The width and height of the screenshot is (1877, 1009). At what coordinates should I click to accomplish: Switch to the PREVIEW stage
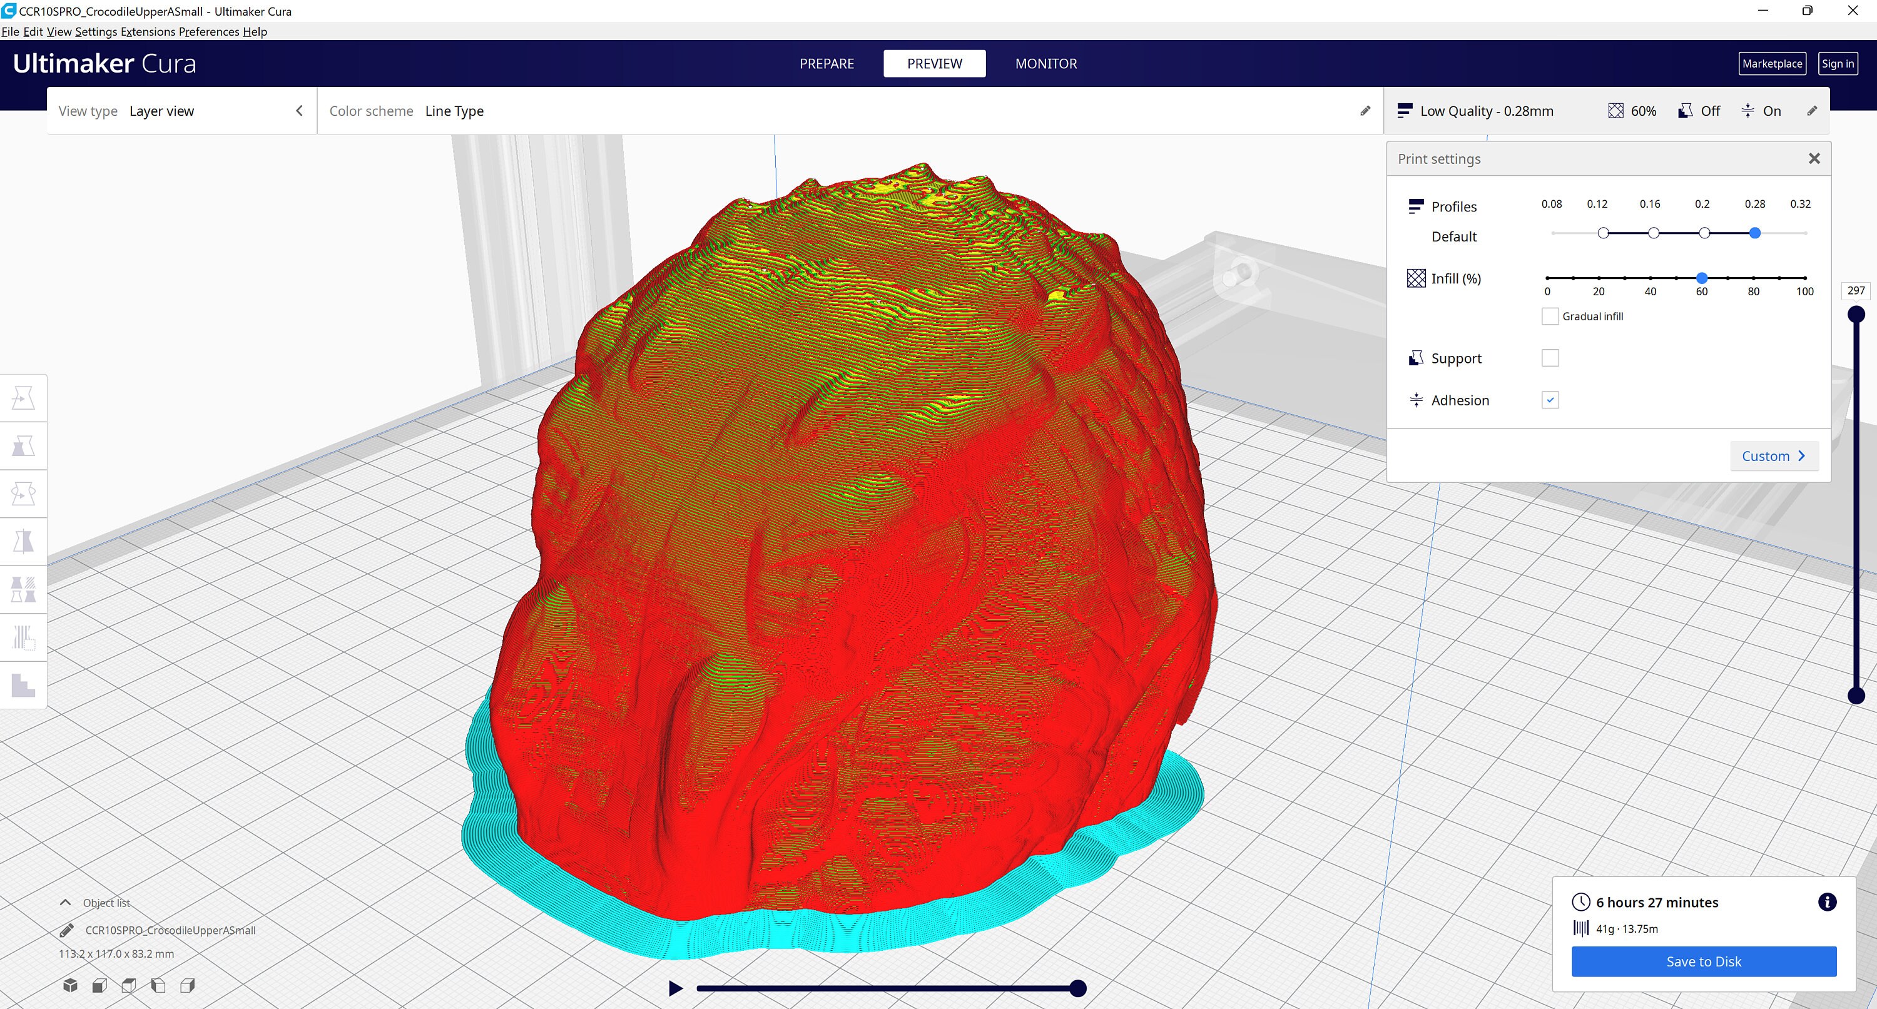934,63
